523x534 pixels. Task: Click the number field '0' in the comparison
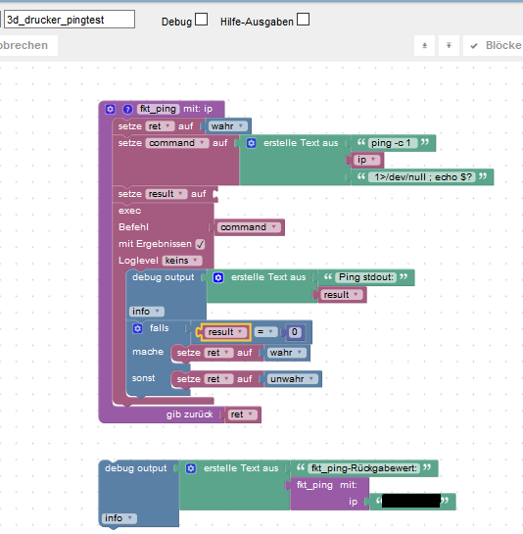(x=295, y=332)
